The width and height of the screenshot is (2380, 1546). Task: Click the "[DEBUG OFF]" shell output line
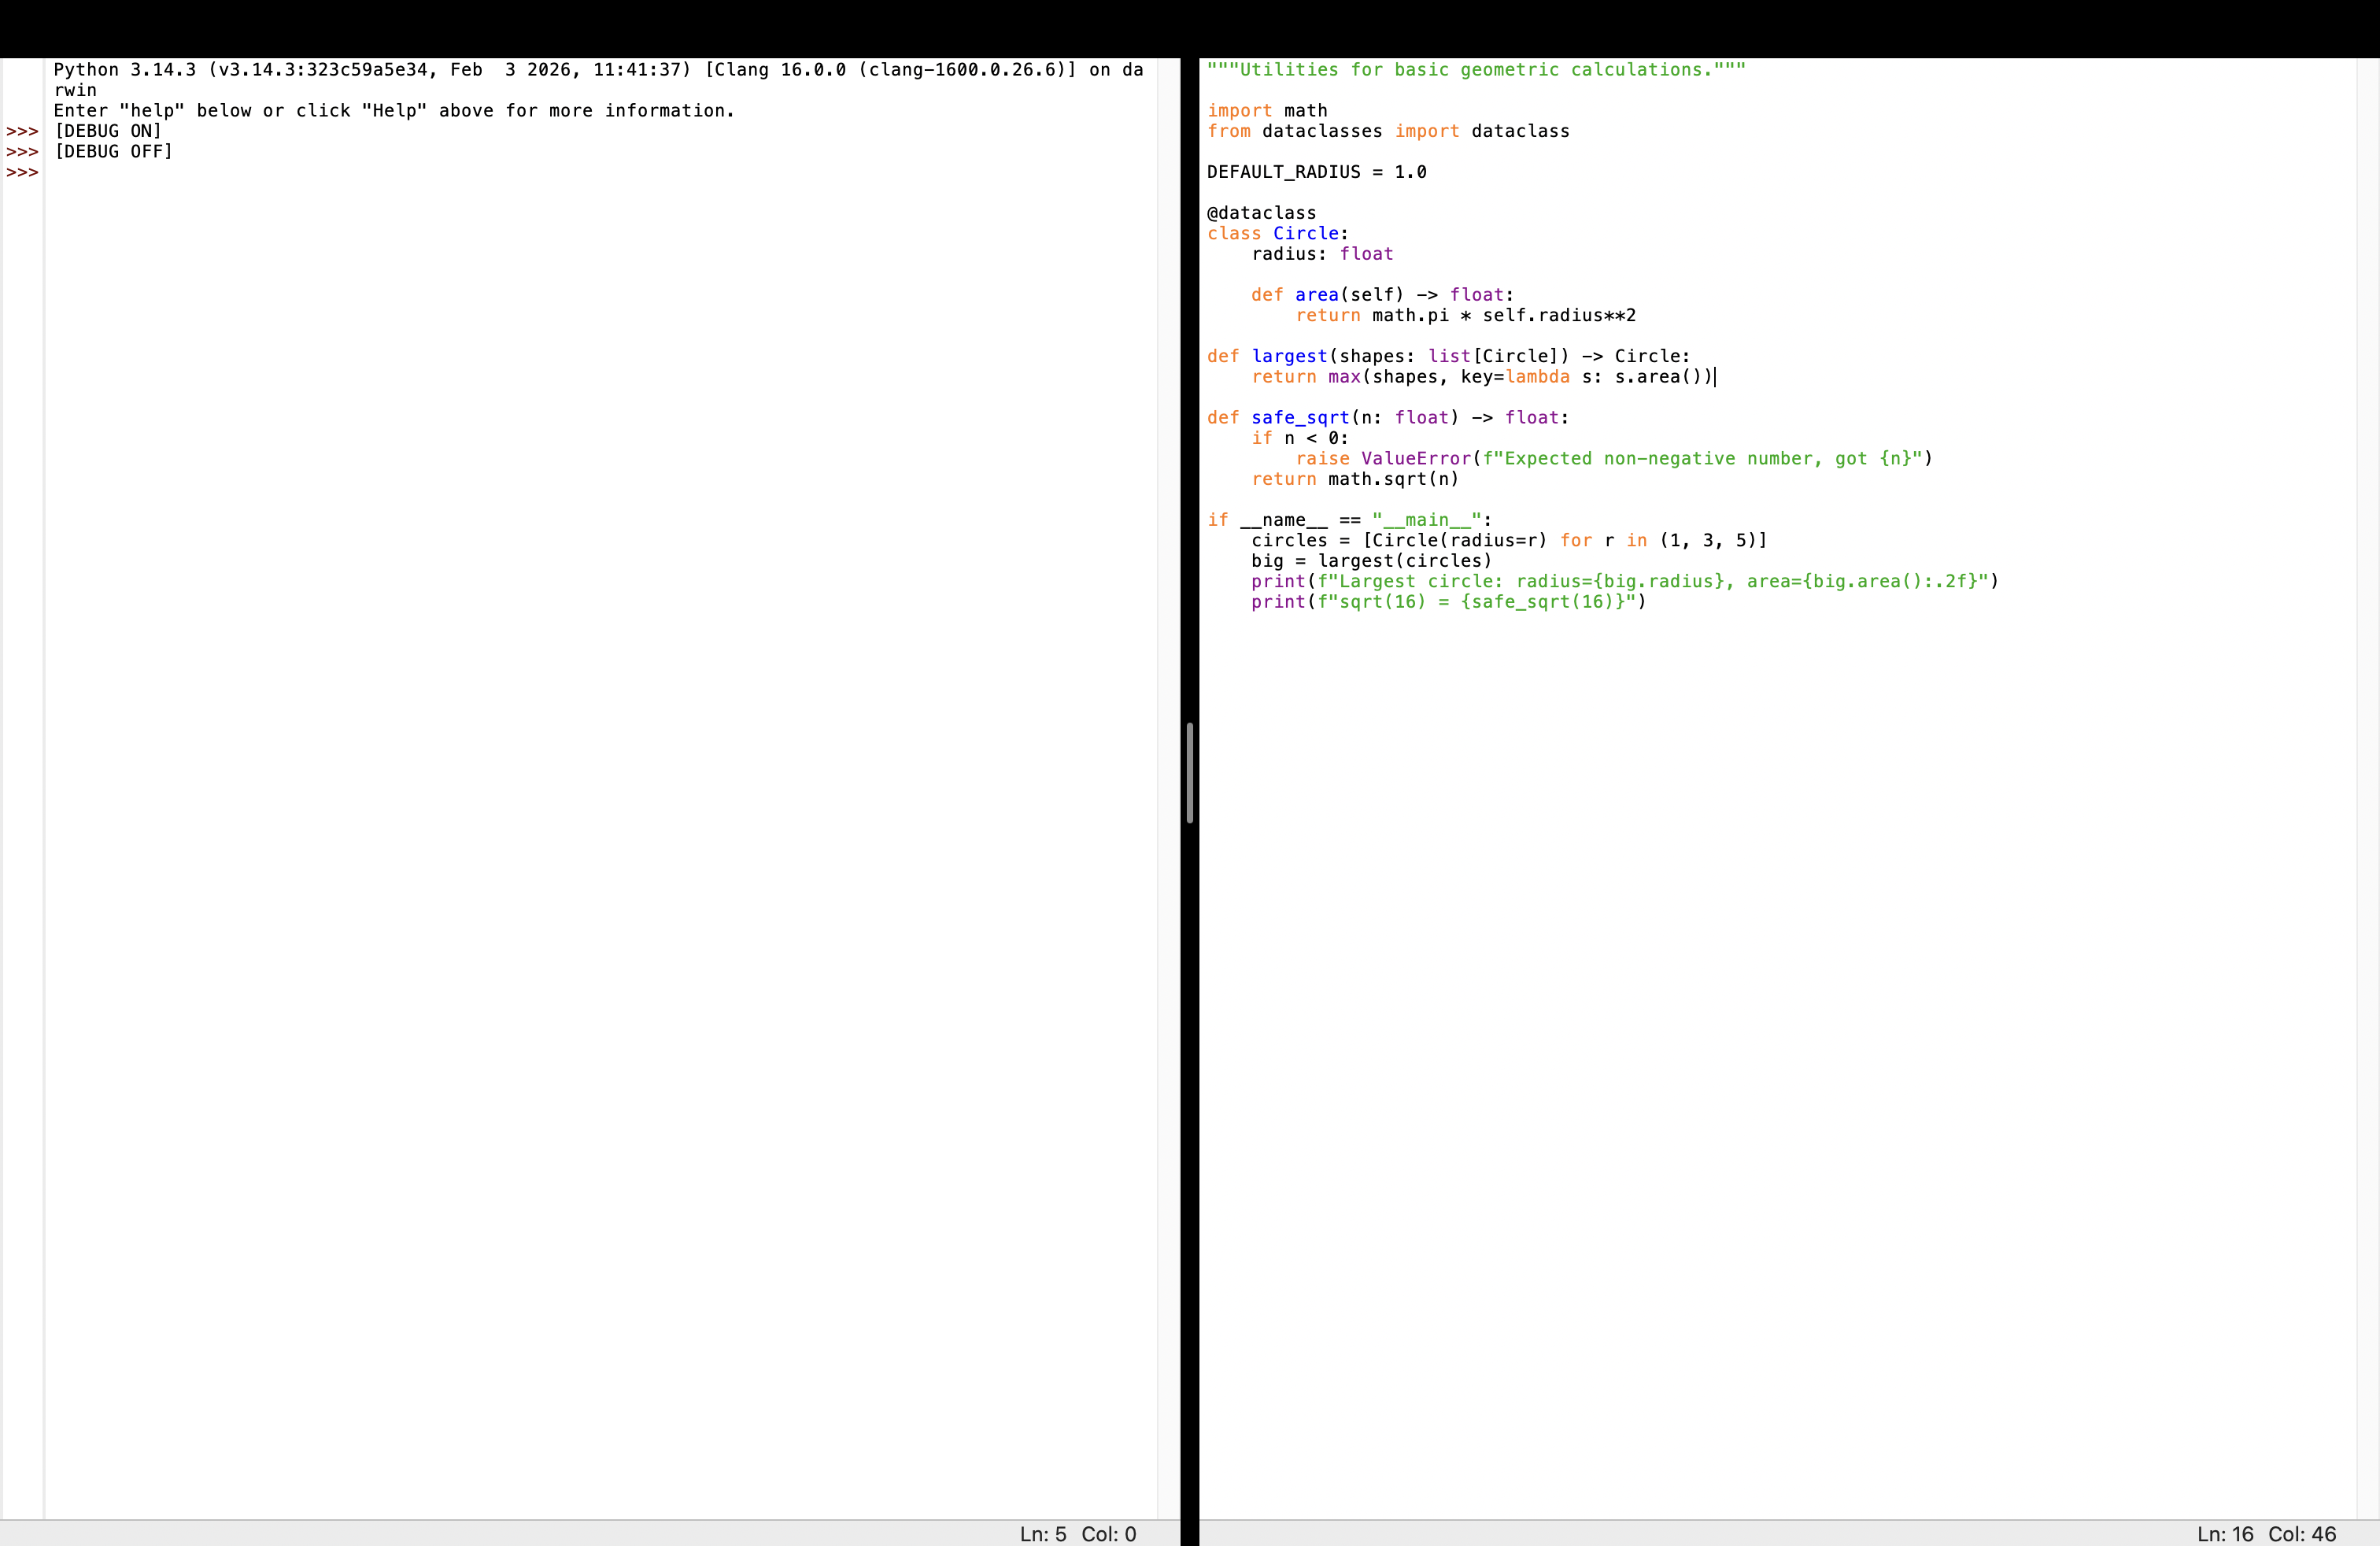tap(113, 151)
